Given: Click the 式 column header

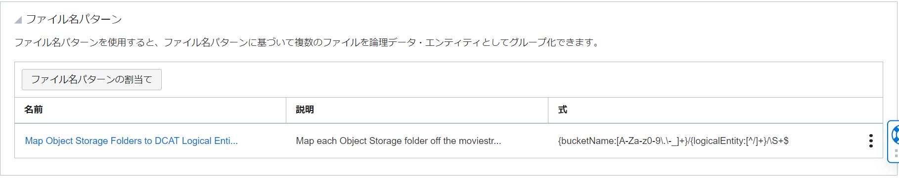Looking at the screenshot, I should click(x=562, y=109).
